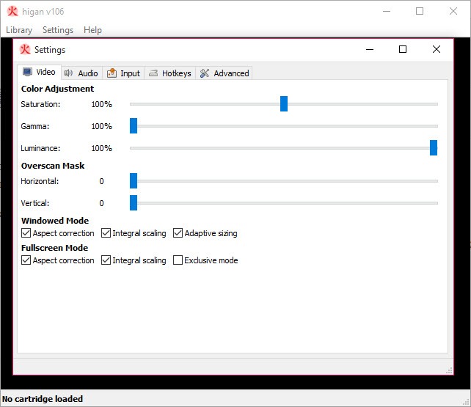Close the Settings dialog
The image size is (471, 407).
[437, 49]
